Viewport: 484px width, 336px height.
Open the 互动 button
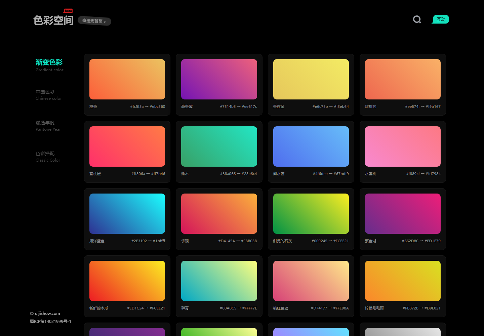pyautogui.click(x=441, y=19)
